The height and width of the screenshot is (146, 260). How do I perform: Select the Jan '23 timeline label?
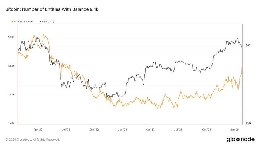tap(123, 130)
